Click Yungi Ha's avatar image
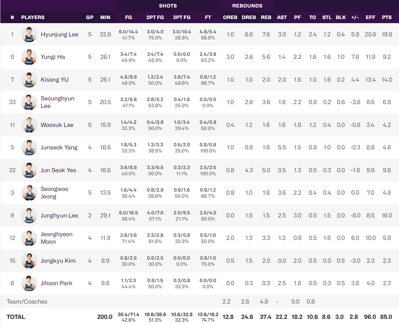The height and width of the screenshot is (325, 399). [29, 57]
